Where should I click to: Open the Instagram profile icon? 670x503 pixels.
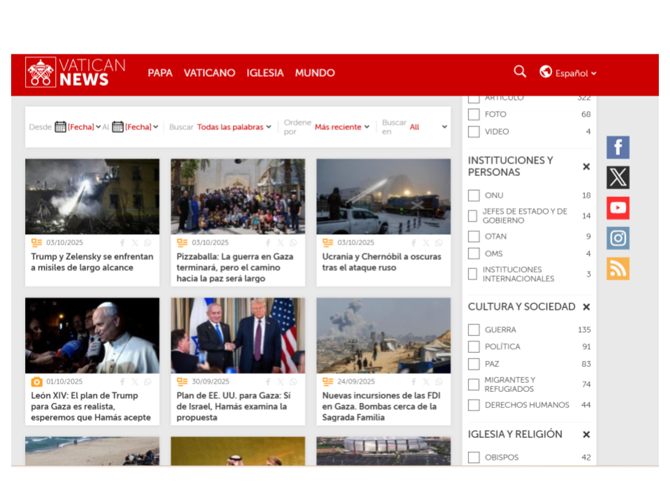[x=618, y=238]
